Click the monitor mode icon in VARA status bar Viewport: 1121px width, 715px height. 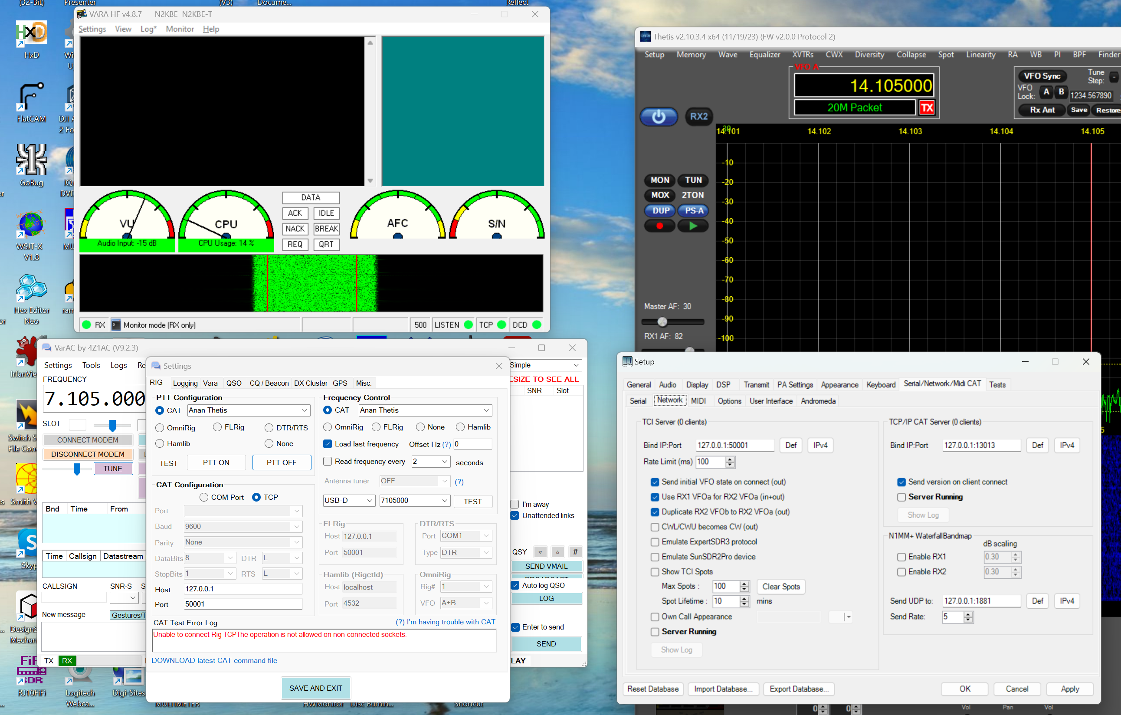click(x=116, y=325)
